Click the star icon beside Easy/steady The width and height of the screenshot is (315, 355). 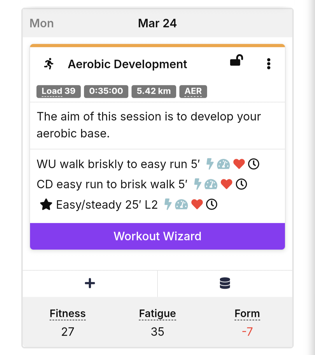click(46, 205)
